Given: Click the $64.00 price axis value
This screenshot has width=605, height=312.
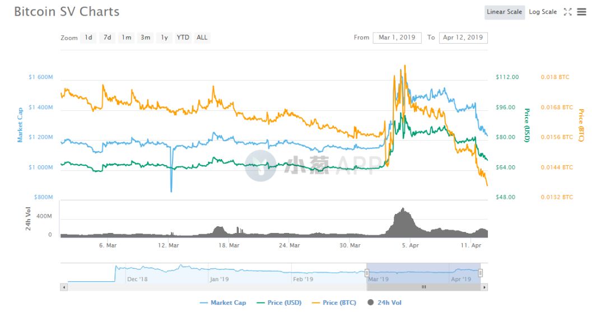Looking at the screenshot, I should point(505,167).
